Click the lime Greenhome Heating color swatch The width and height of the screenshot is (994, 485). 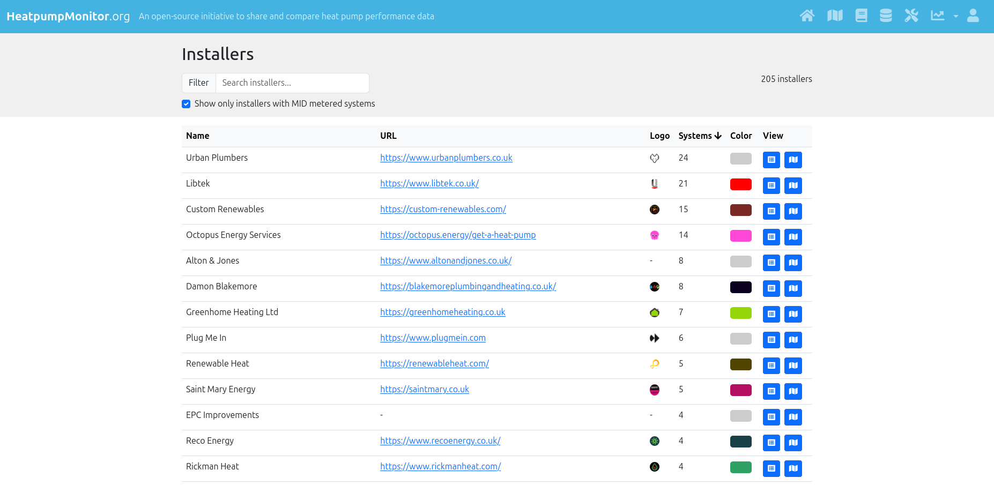tap(741, 313)
